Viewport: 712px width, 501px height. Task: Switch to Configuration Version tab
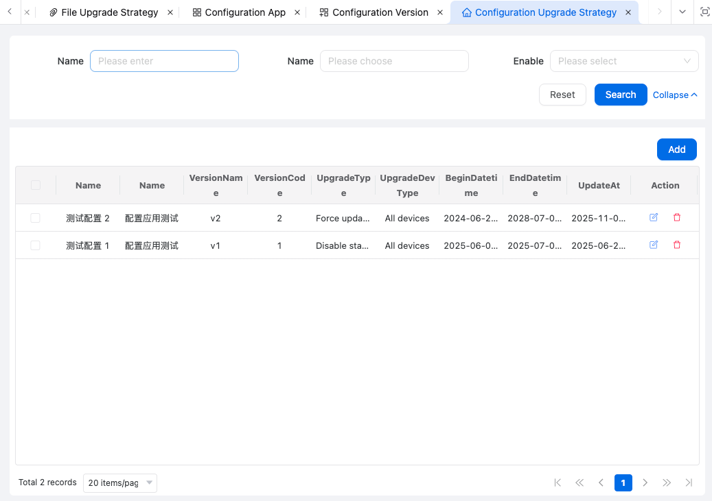pos(380,12)
